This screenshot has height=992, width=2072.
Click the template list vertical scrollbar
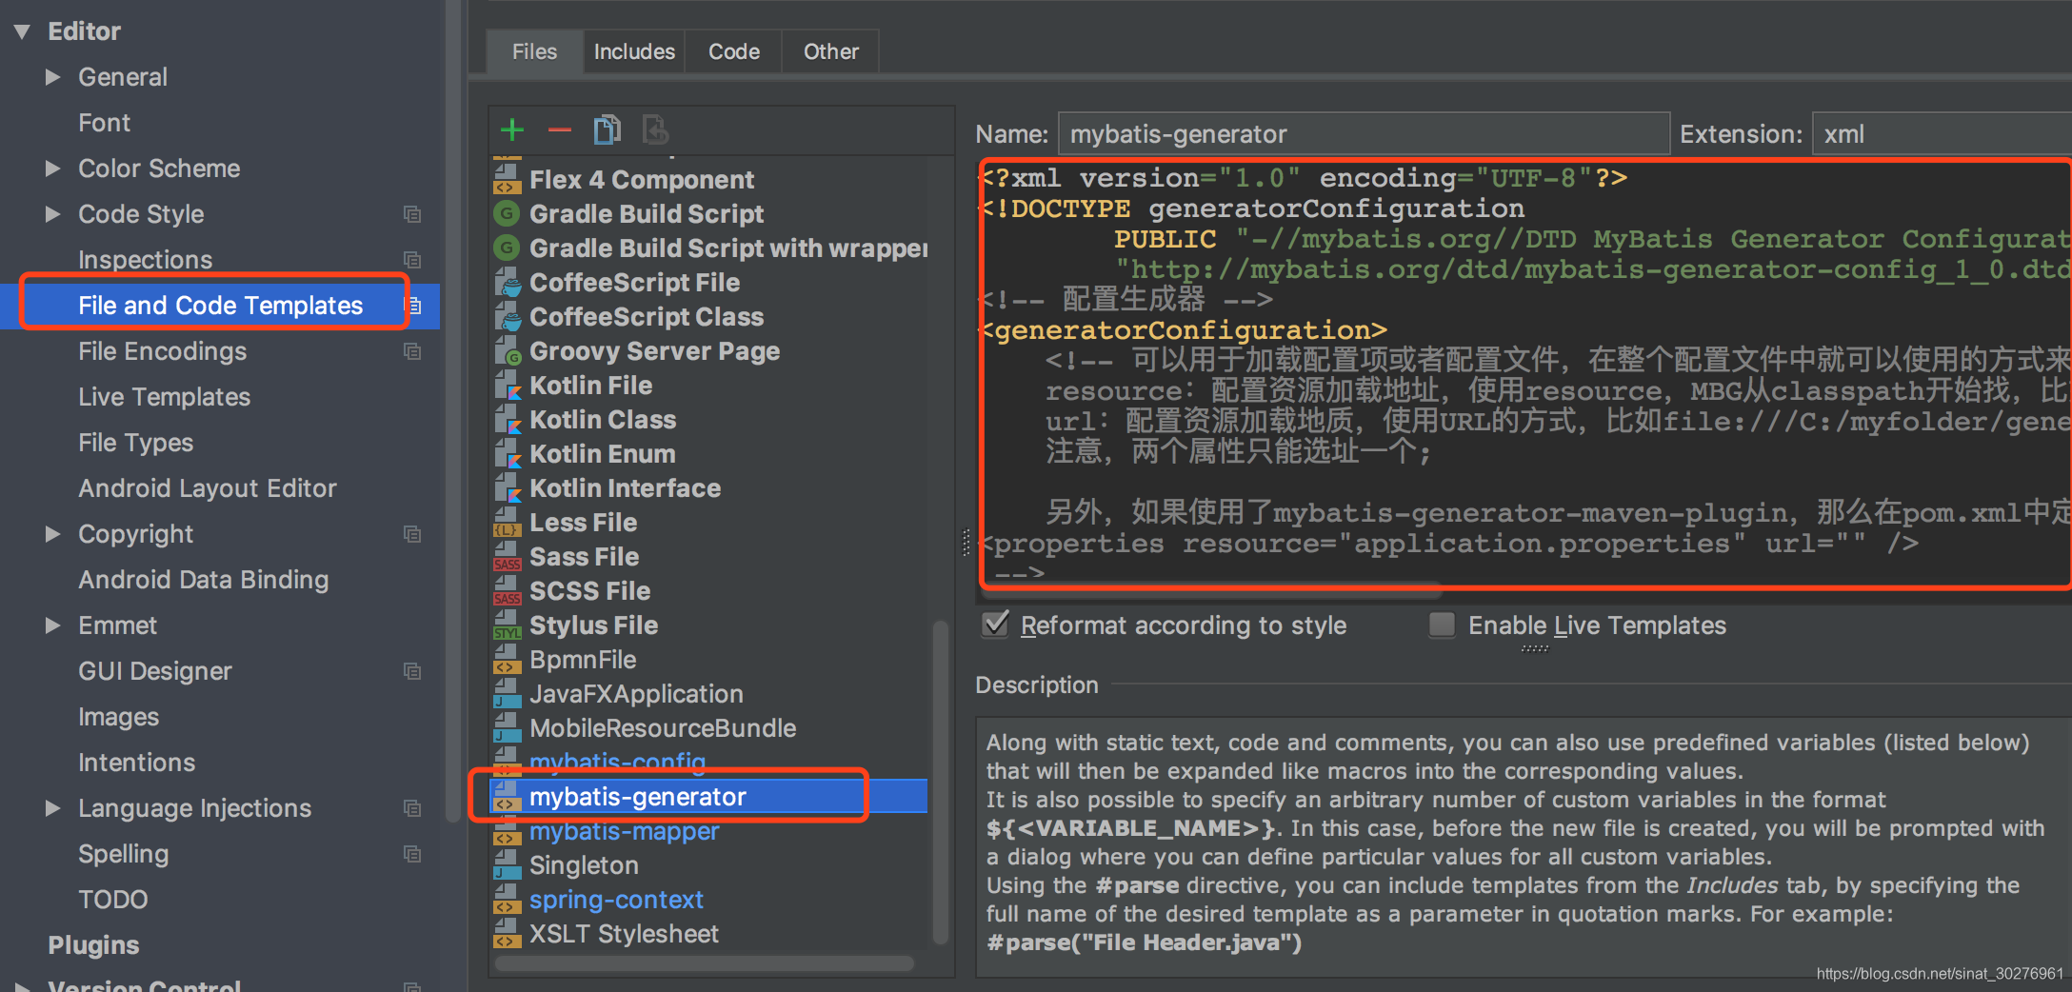pyautogui.click(x=940, y=781)
